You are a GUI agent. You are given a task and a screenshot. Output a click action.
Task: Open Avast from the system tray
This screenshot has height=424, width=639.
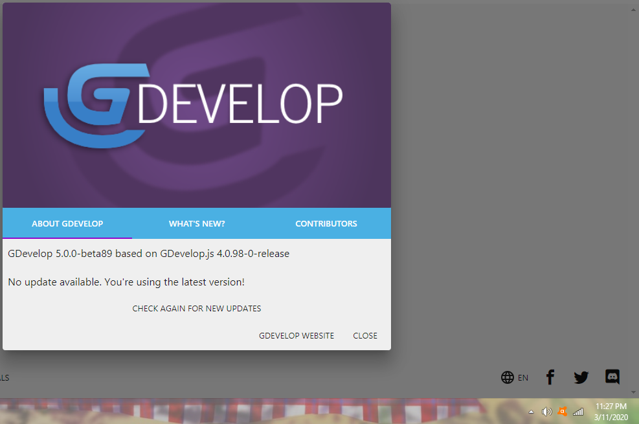point(562,412)
